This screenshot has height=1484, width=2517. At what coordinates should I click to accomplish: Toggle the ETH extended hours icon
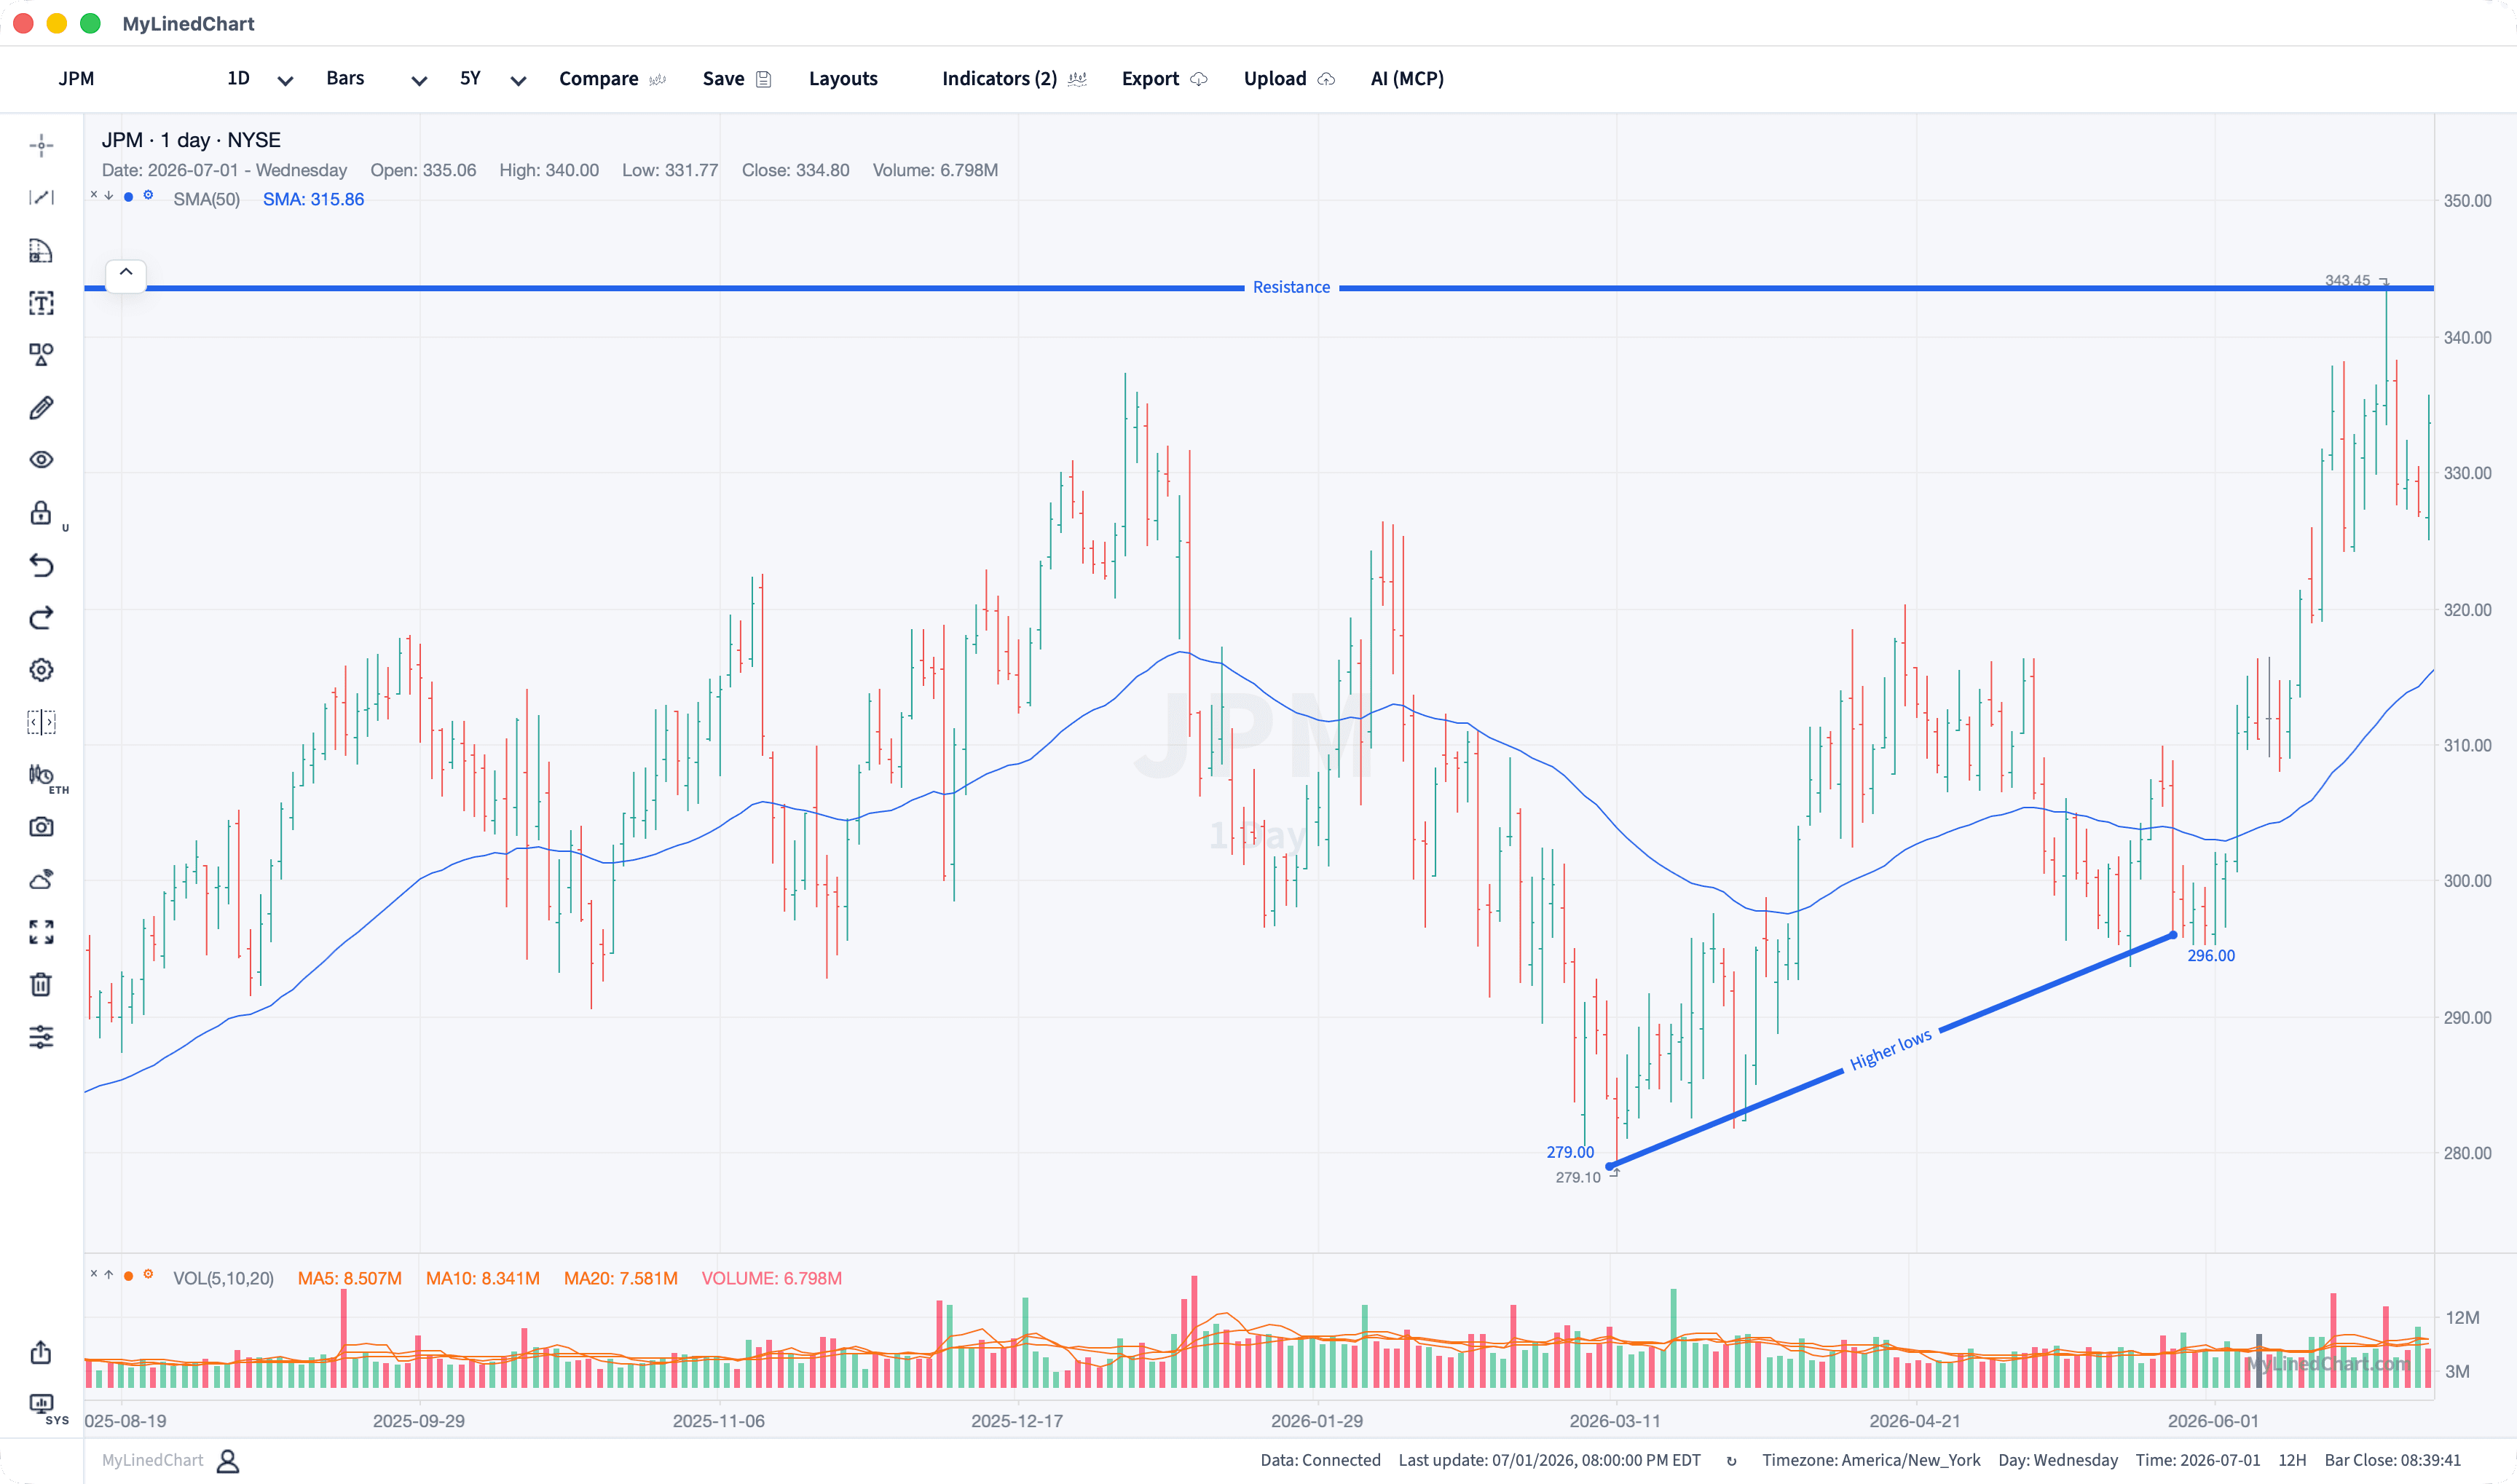coord(41,775)
